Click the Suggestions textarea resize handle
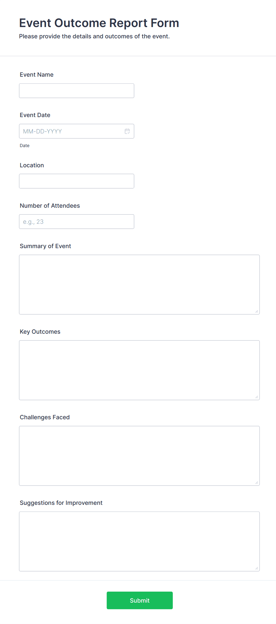The image size is (276, 624). tap(257, 568)
